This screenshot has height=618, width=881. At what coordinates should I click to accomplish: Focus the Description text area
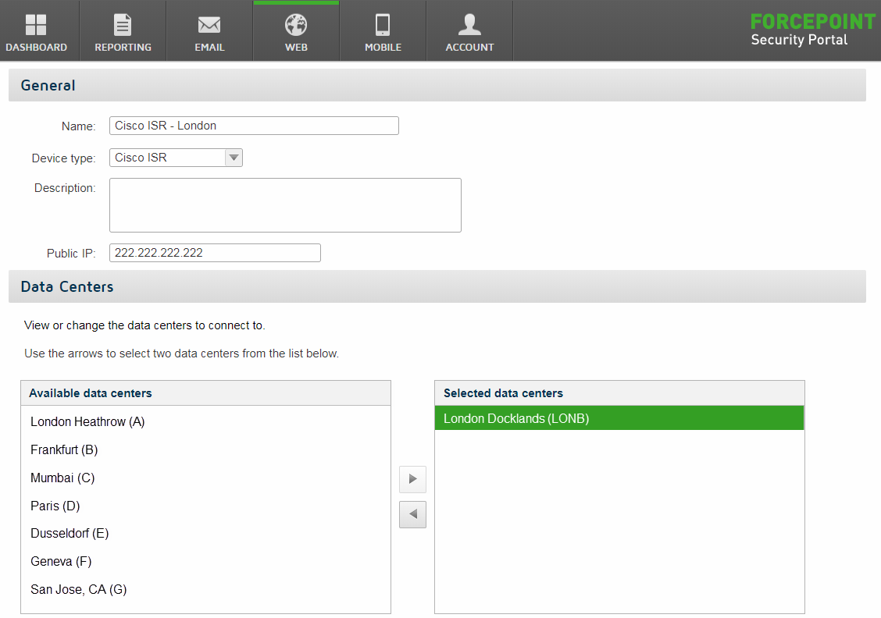(285, 205)
